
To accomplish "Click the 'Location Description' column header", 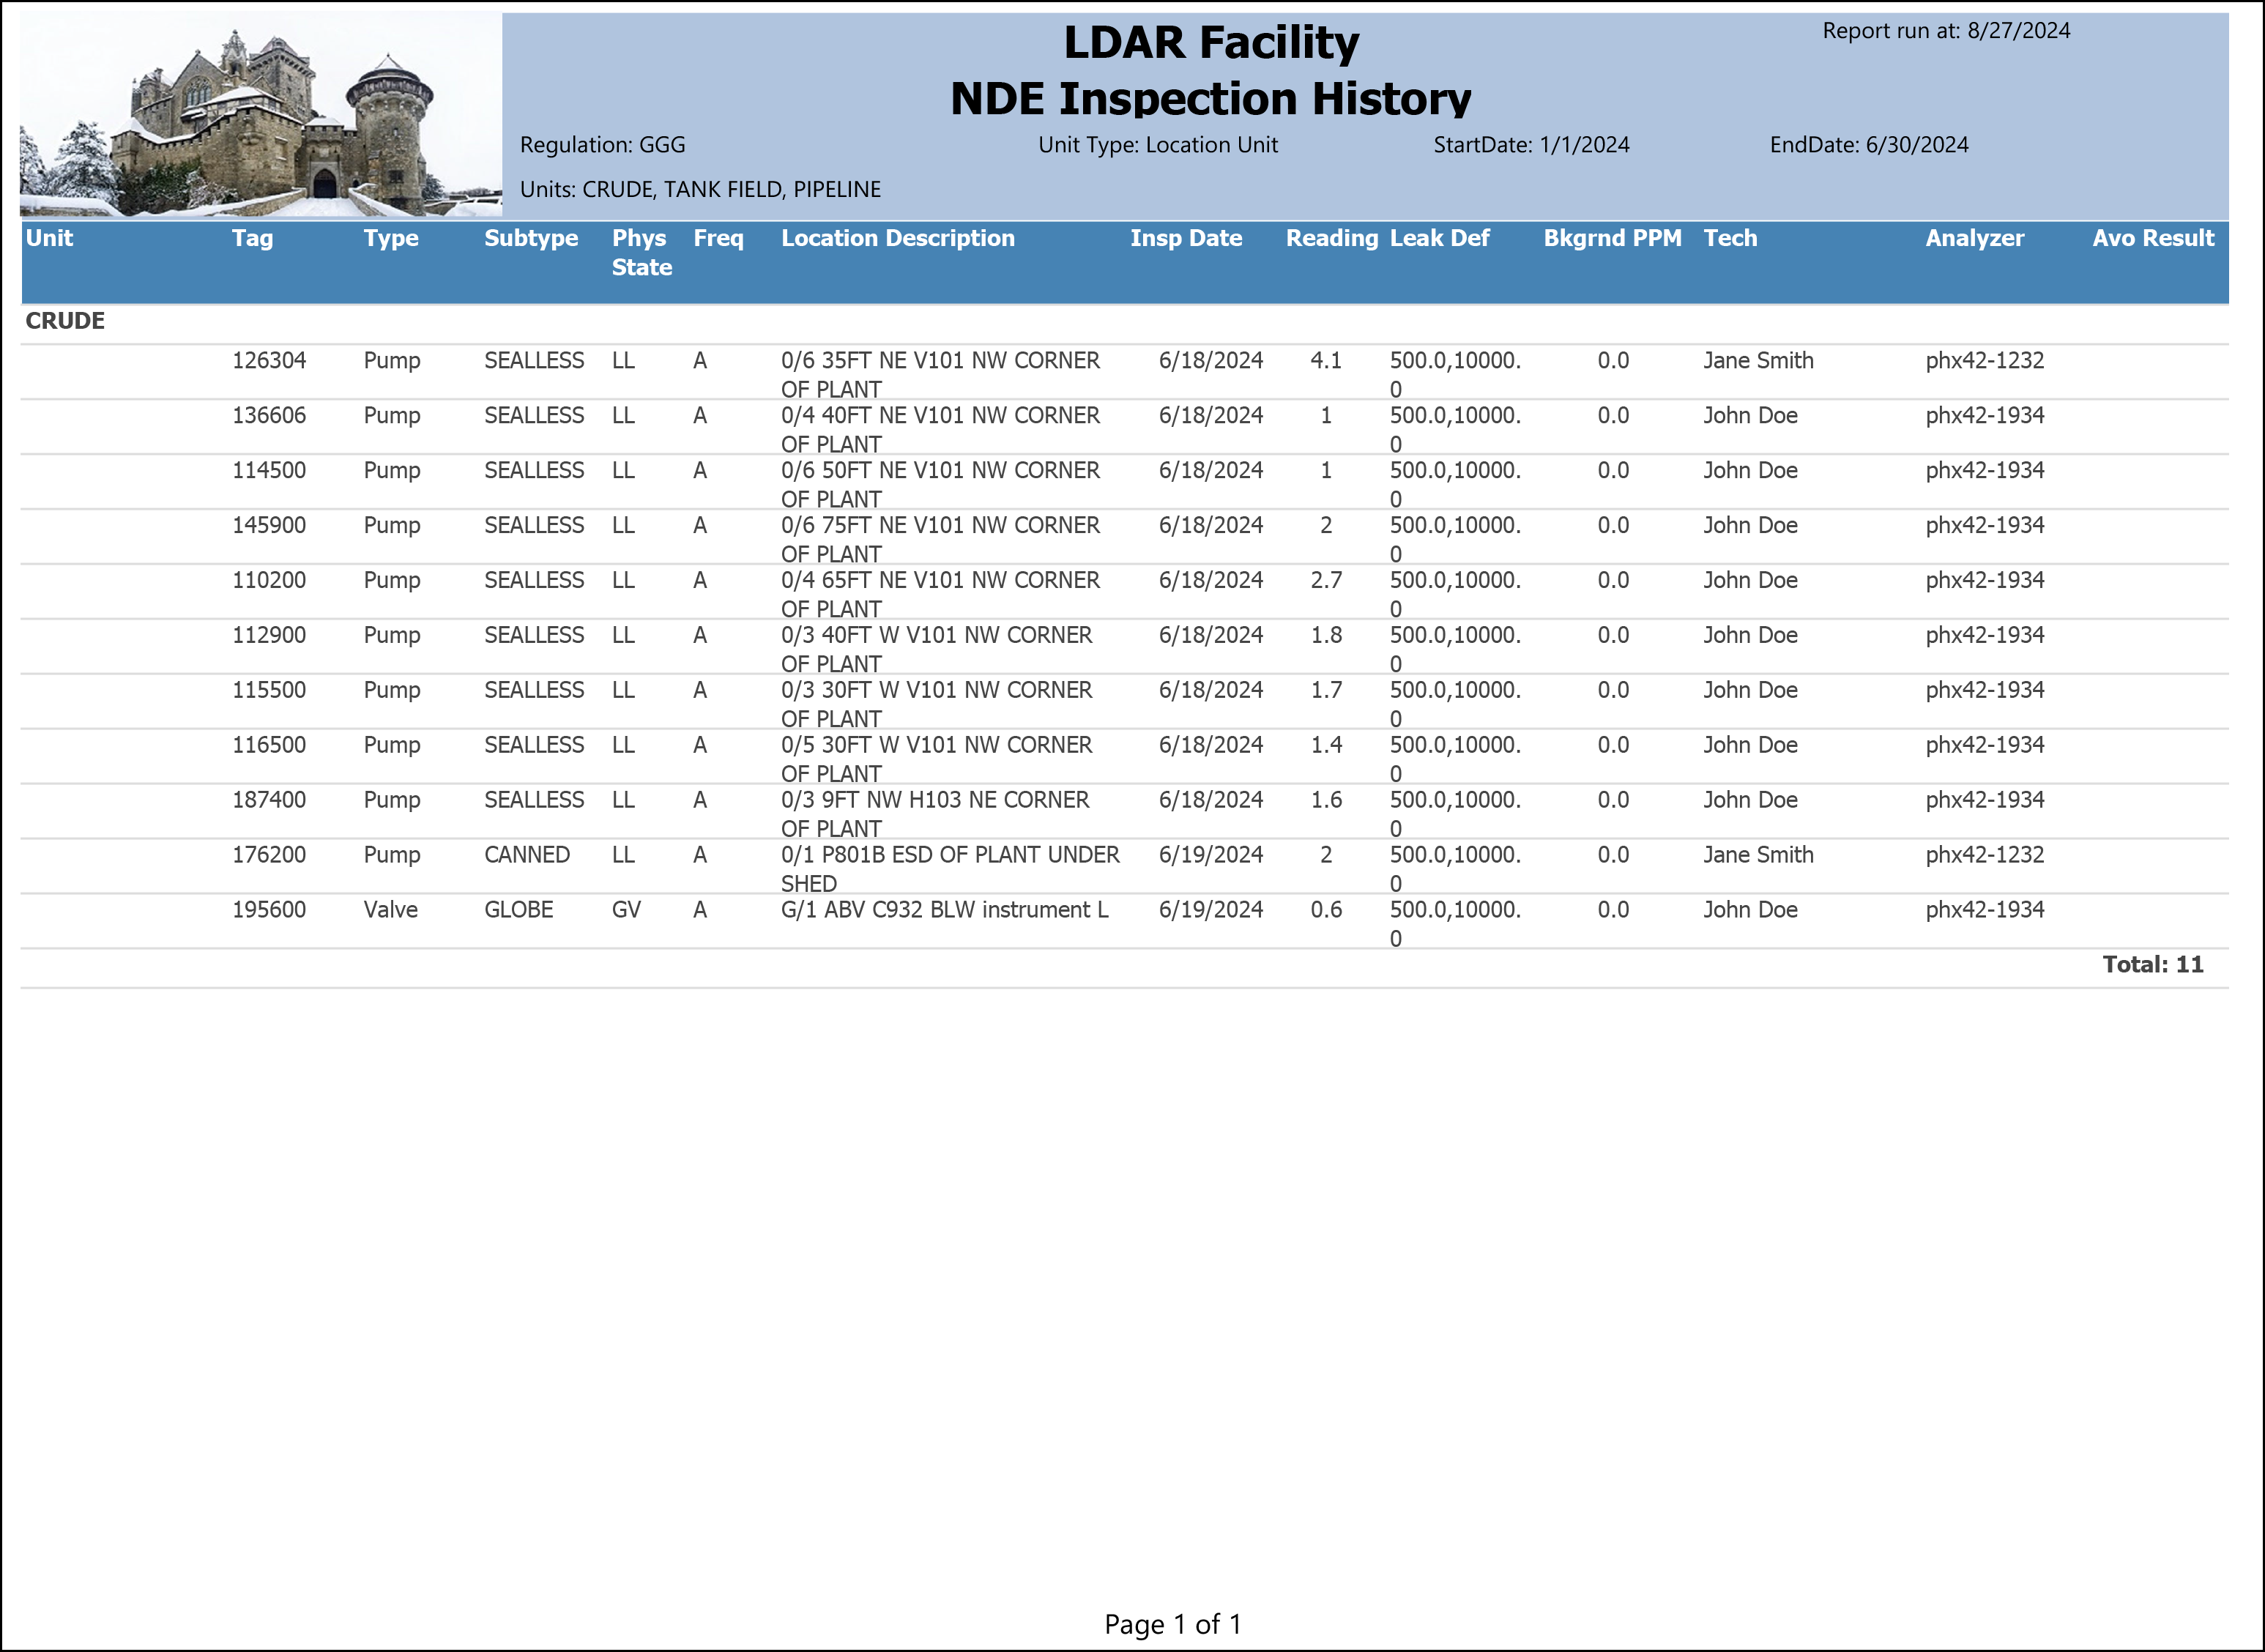I will [x=898, y=238].
